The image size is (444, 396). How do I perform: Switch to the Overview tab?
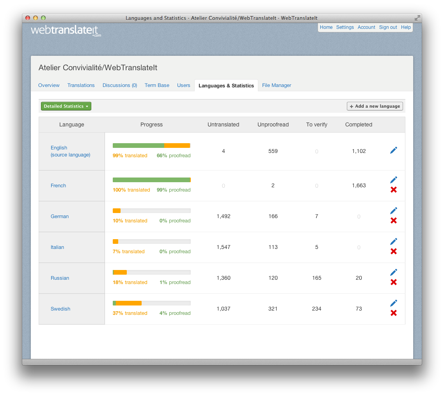tap(49, 85)
